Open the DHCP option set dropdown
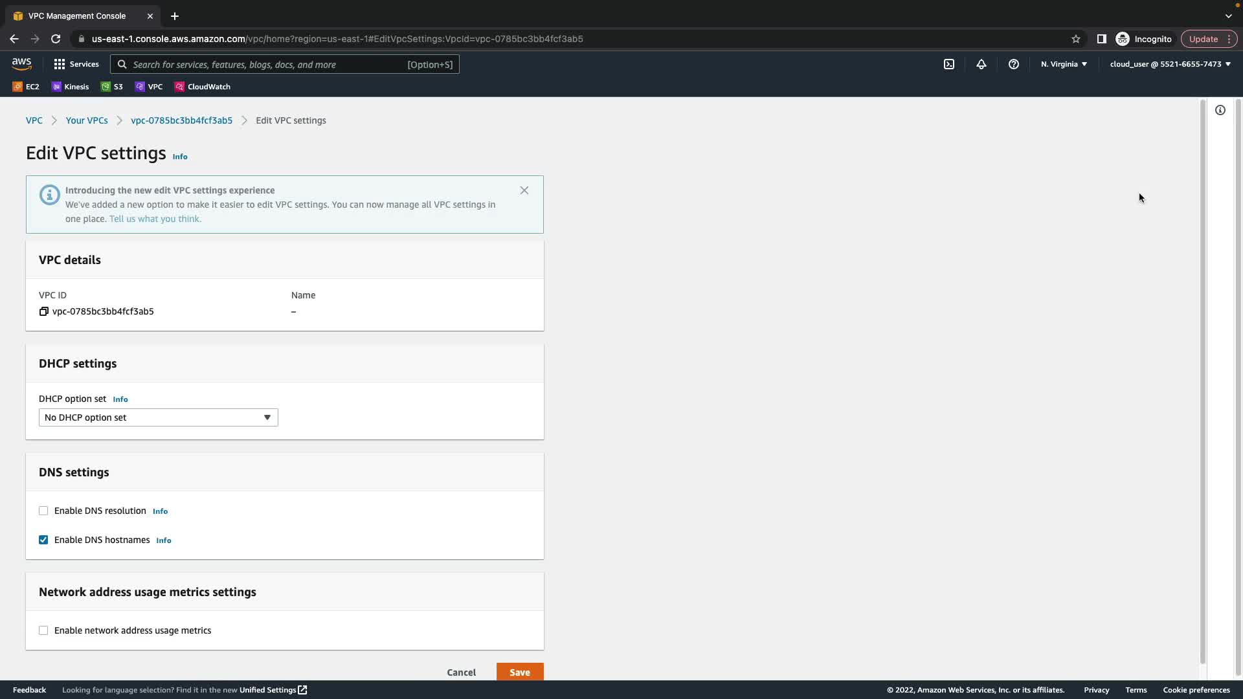This screenshot has width=1243, height=699. click(158, 417)
